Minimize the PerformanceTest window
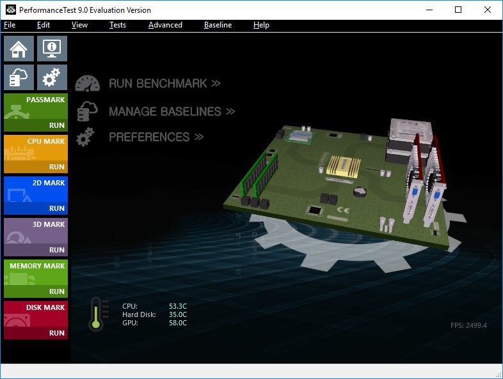The width and height of the screenshot is (503, 379). (429, 10)
